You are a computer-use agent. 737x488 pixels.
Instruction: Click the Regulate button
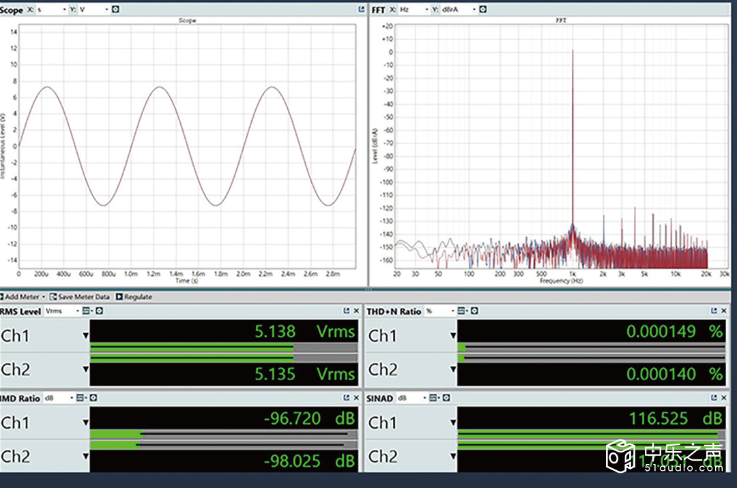(134, 297)
